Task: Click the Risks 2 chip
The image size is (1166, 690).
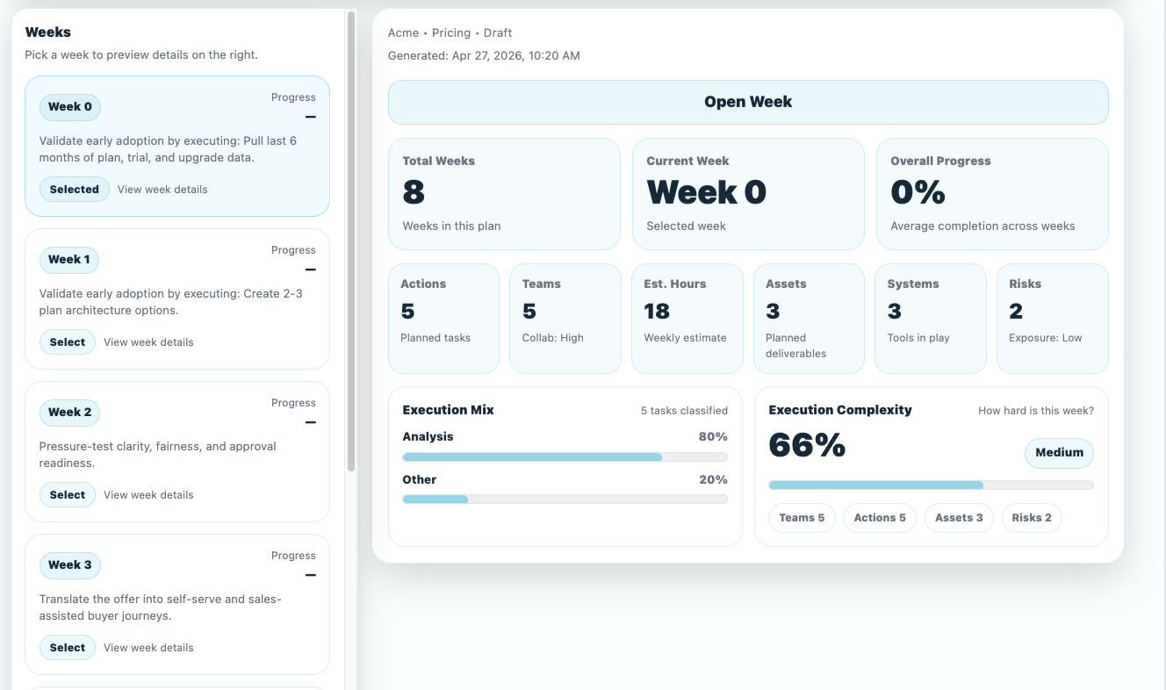Action: coord(1032,518)
